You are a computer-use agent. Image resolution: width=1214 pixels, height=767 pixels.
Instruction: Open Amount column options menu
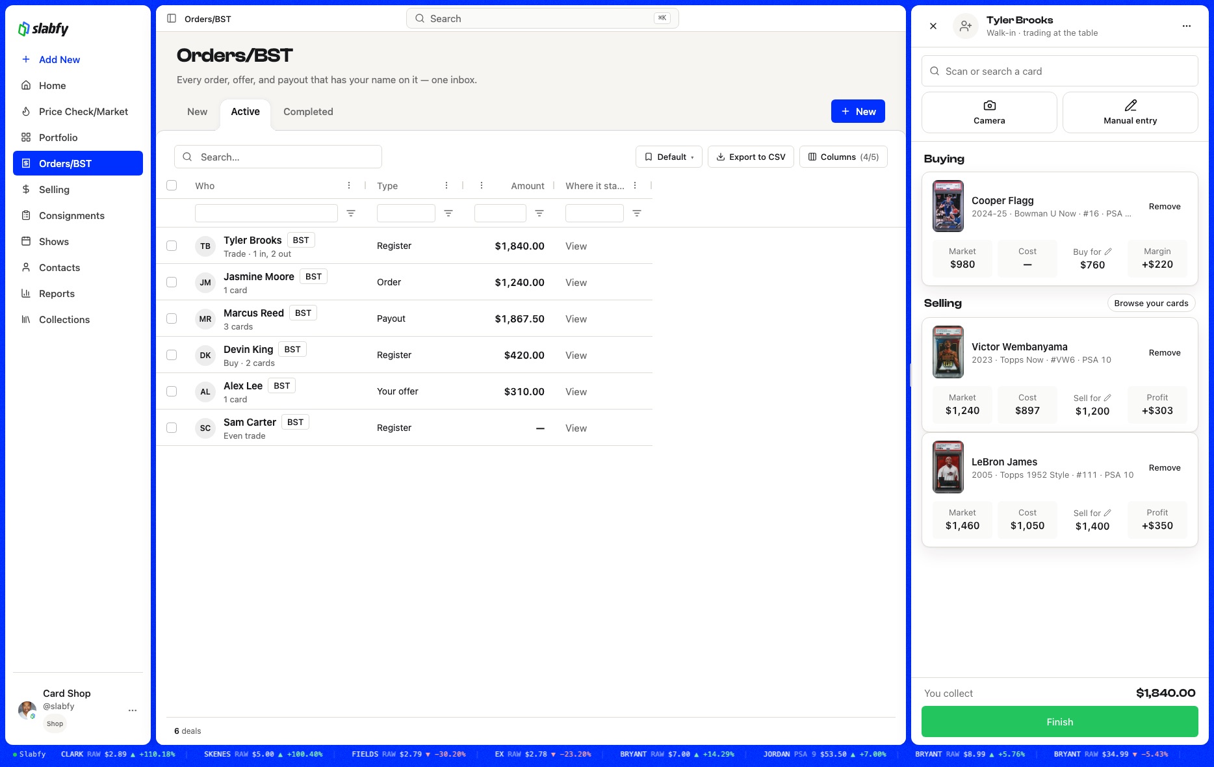point(482,186)
